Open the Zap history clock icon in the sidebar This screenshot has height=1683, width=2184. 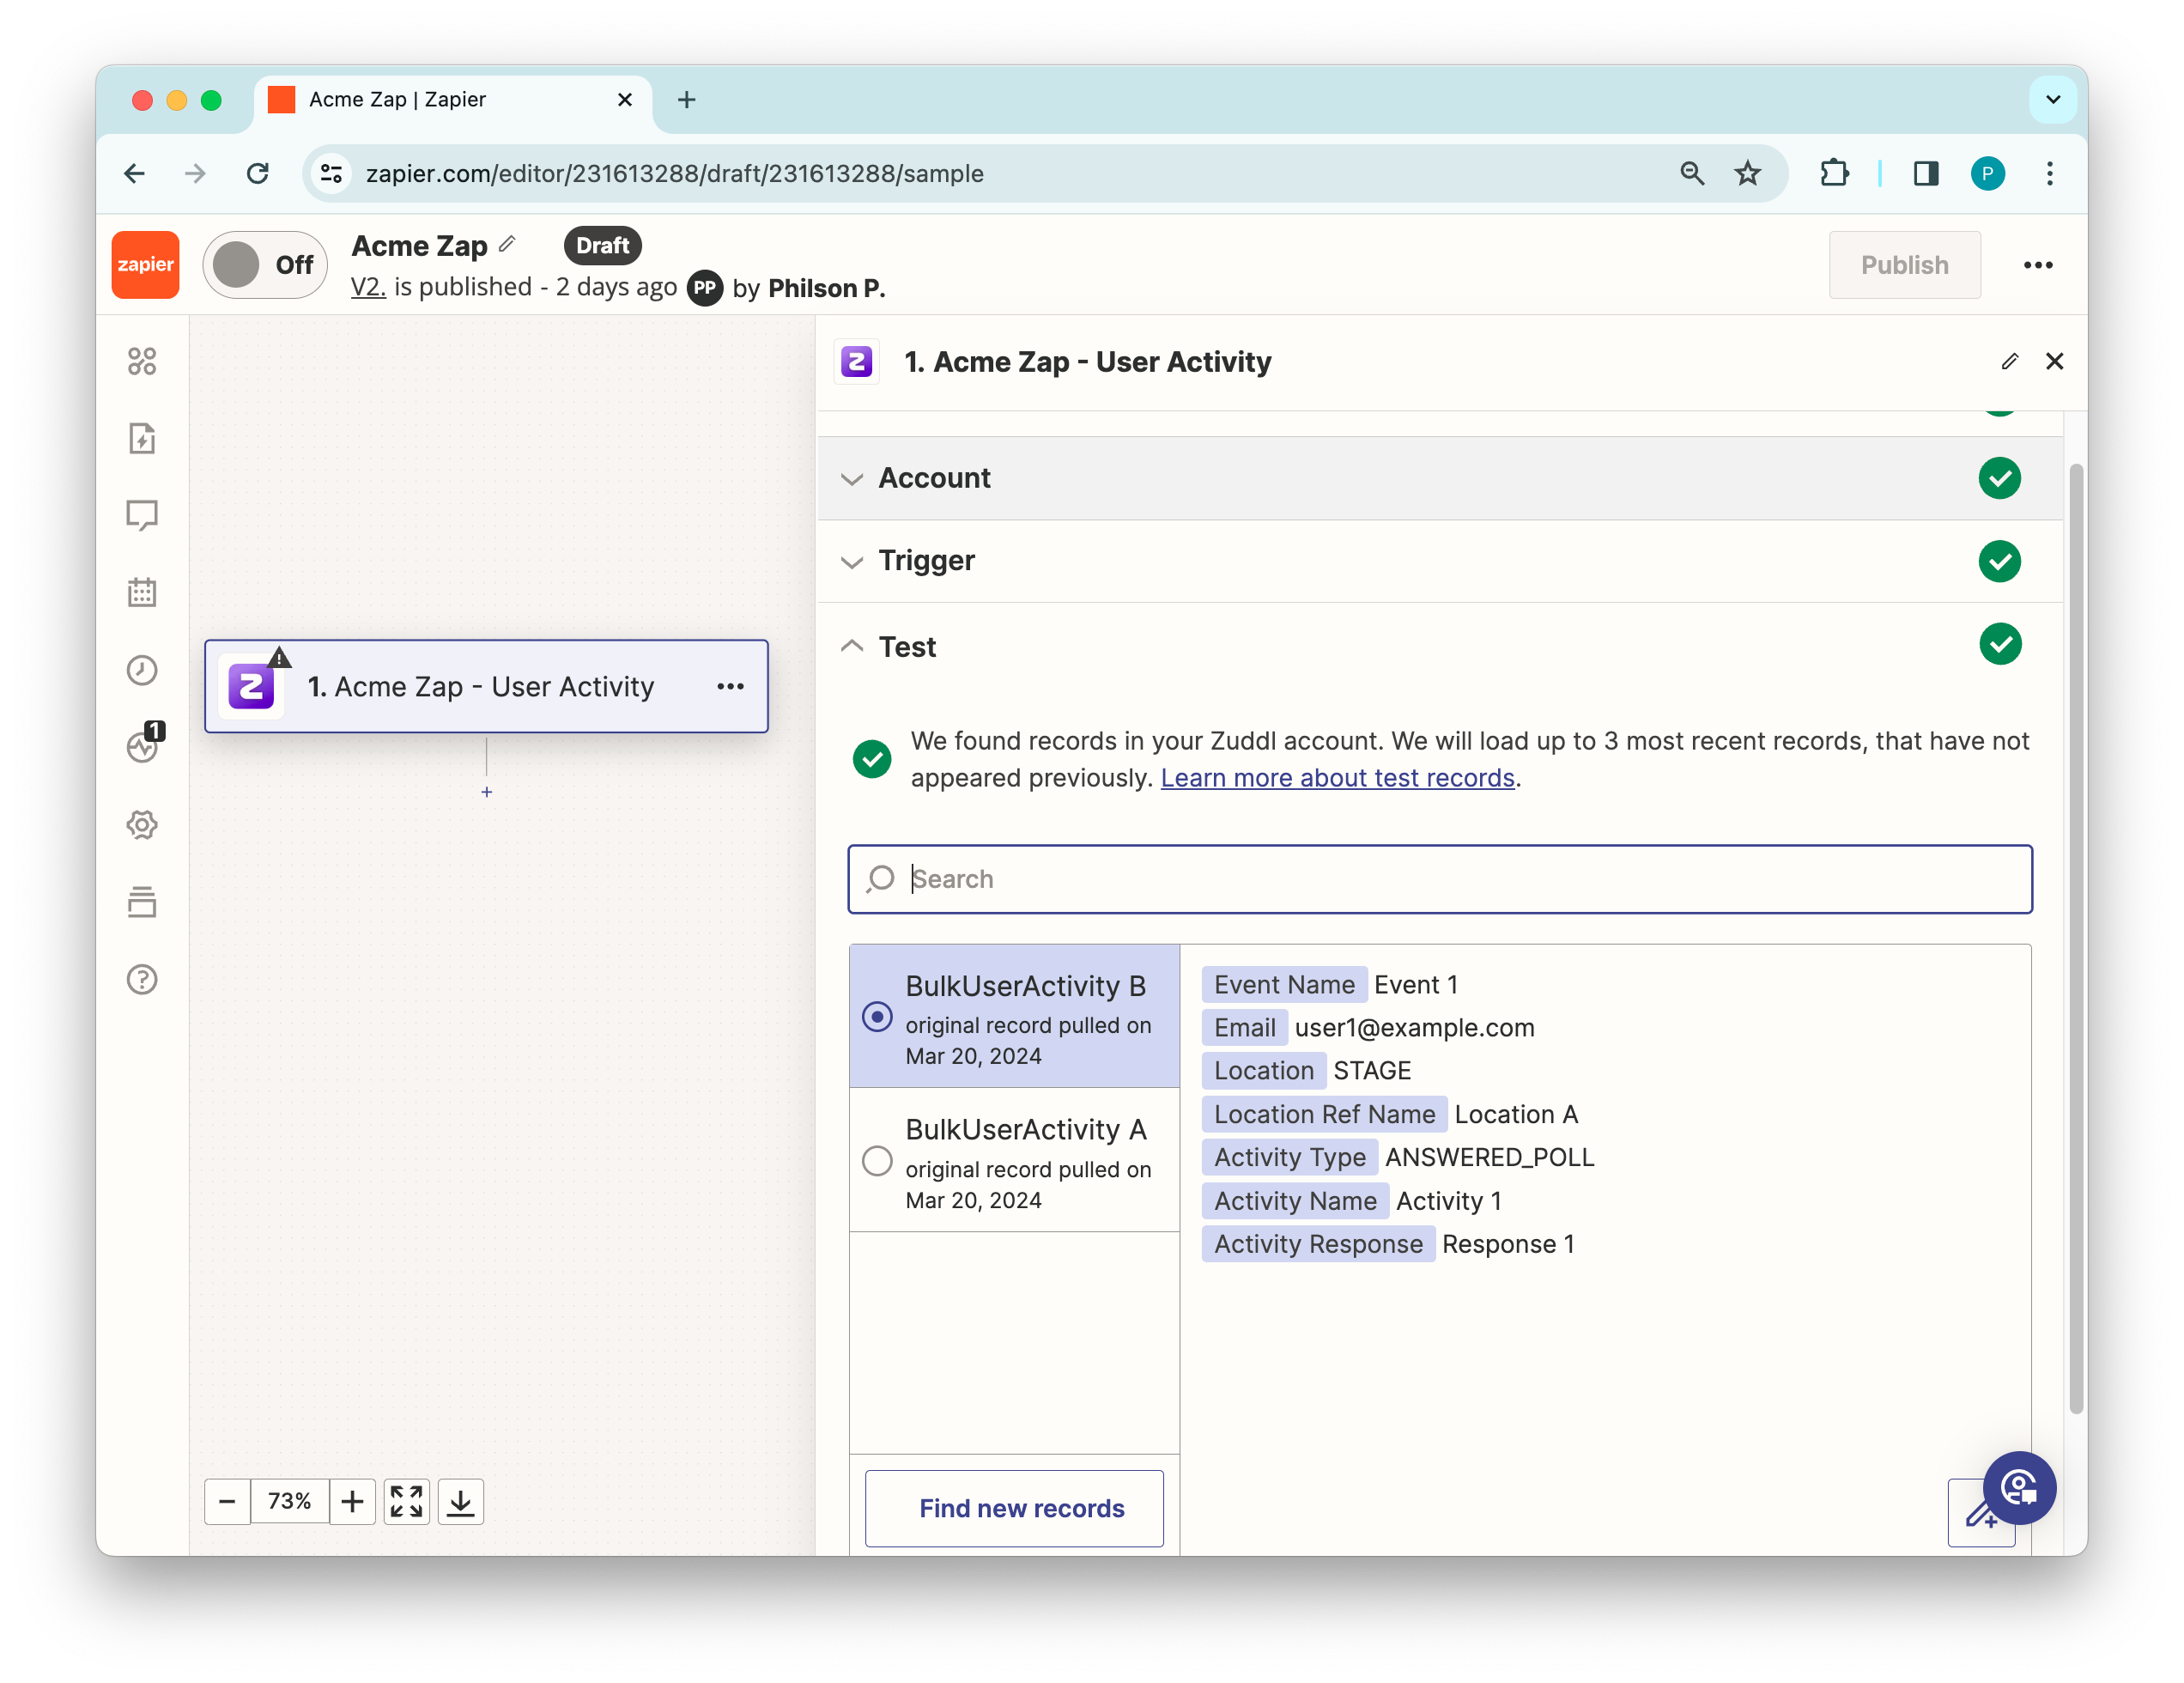coord(142,670)
